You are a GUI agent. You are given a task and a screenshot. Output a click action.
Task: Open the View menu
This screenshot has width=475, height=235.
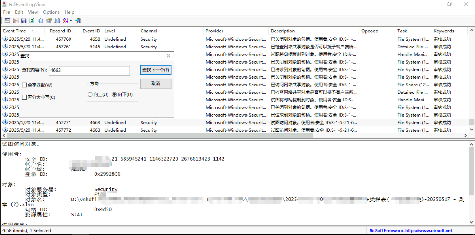[33, 12]
